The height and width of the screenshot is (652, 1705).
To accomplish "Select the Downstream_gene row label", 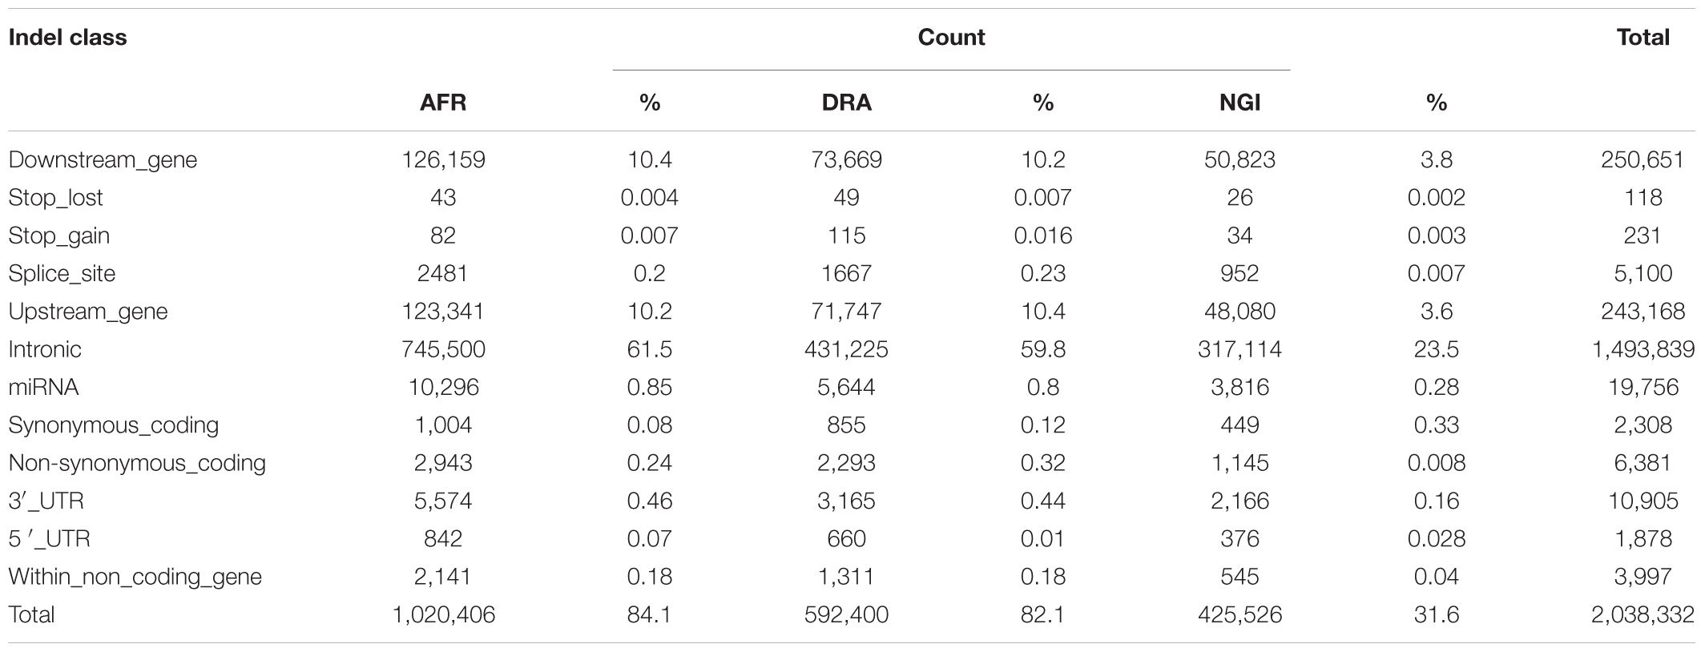I will [x=103, y=160].
